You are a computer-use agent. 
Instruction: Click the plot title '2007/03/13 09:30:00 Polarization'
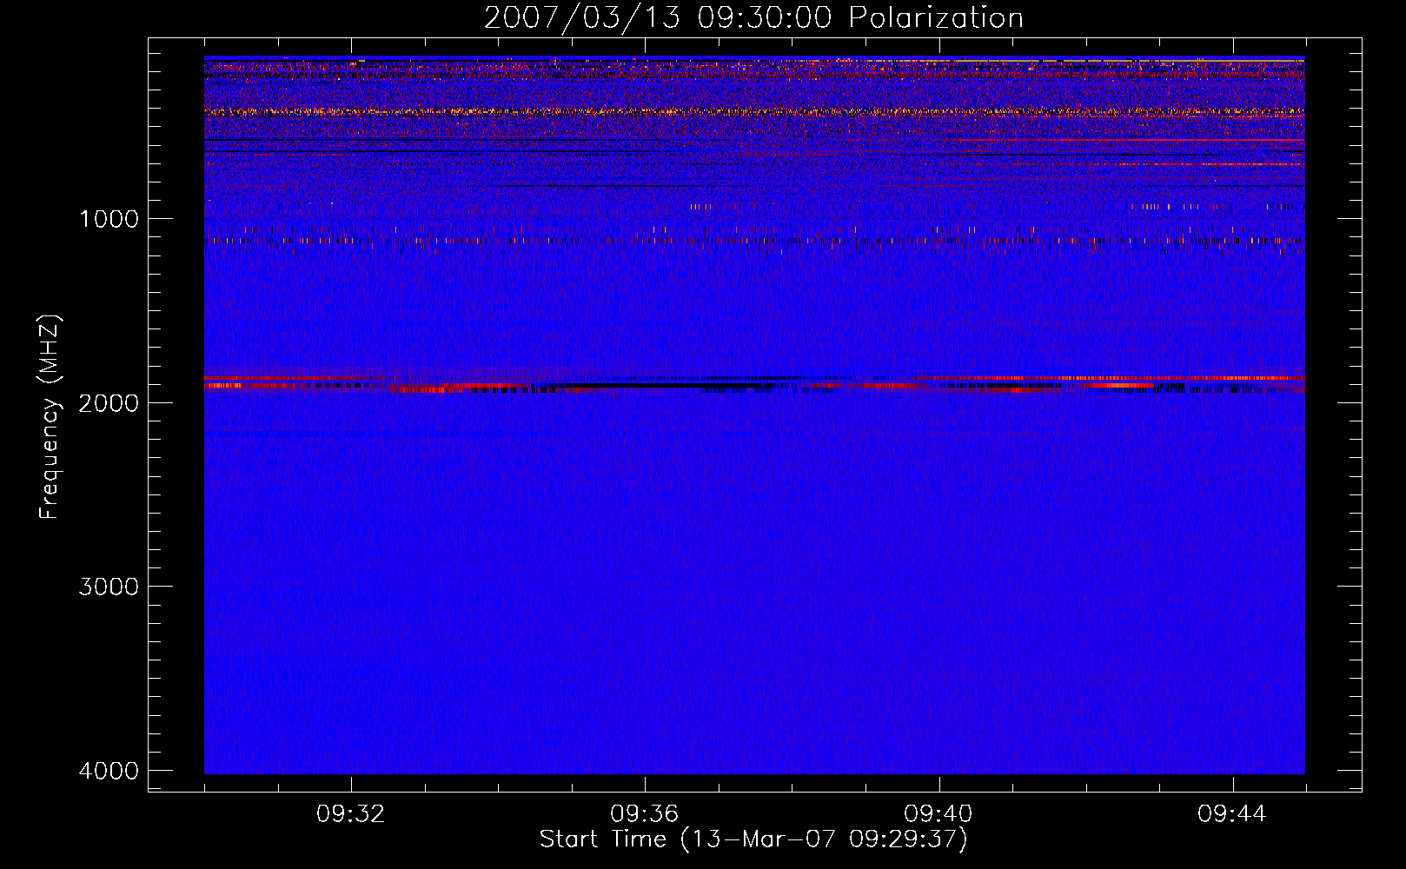coord(753,18)
